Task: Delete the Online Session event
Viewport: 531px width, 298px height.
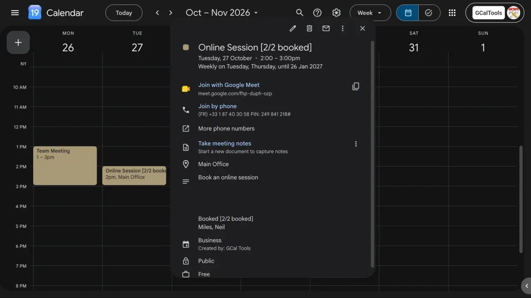Action: [x=309, y=28]
